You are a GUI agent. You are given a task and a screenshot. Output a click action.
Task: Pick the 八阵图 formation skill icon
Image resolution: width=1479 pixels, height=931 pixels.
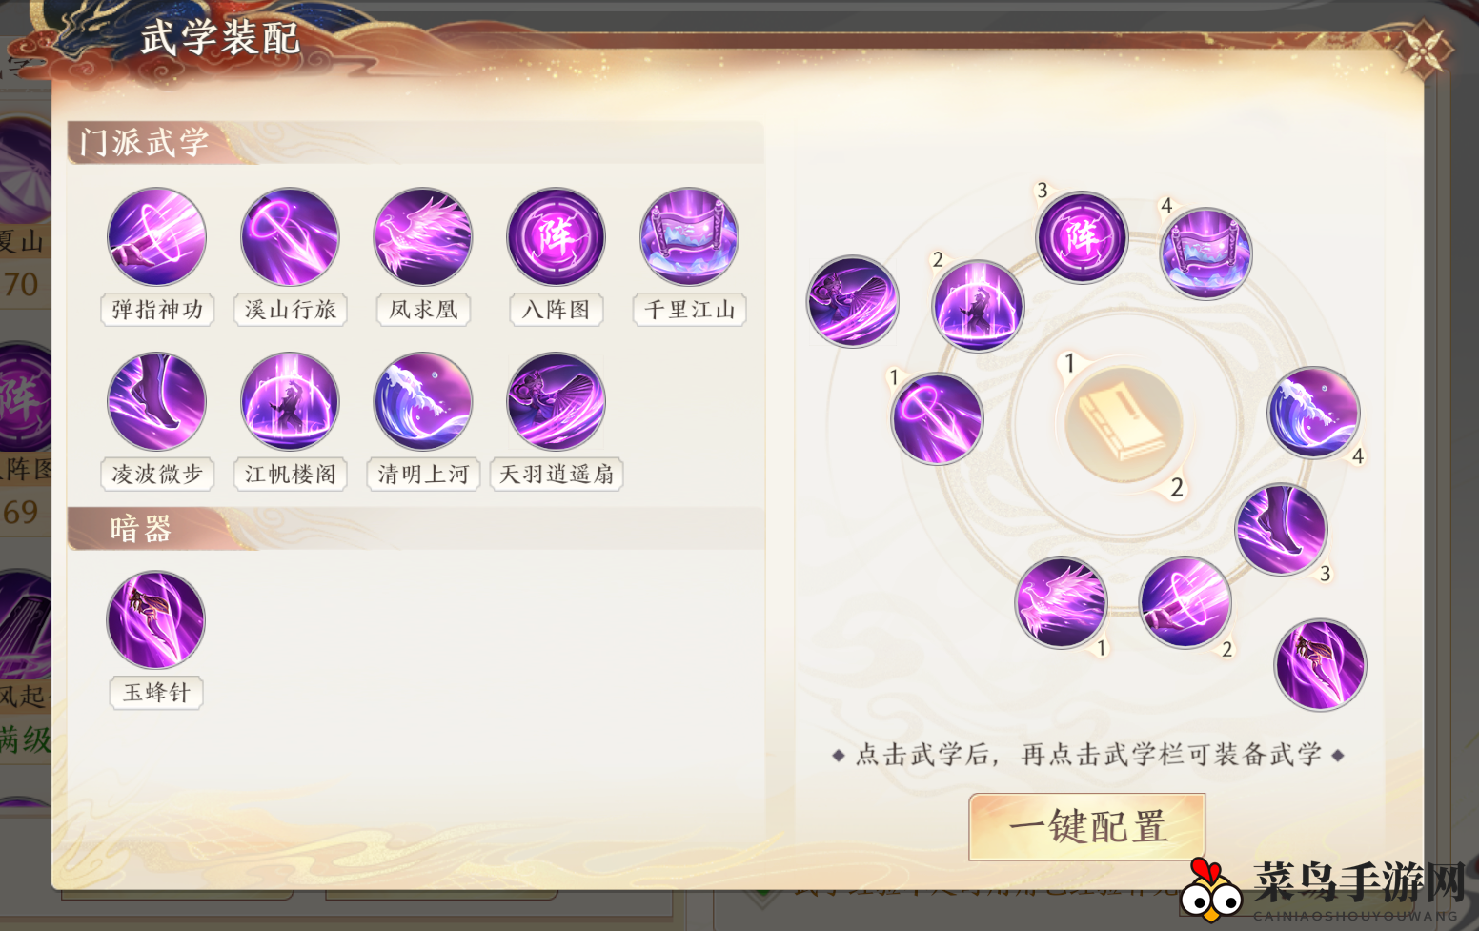556,236
